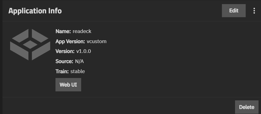Click the divider line above Delete button

[131, 97]
